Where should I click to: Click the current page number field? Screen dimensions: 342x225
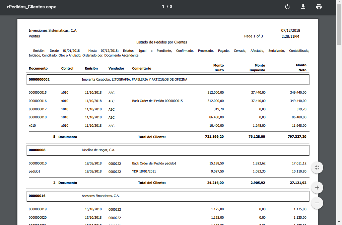click(x=163, y=7)
